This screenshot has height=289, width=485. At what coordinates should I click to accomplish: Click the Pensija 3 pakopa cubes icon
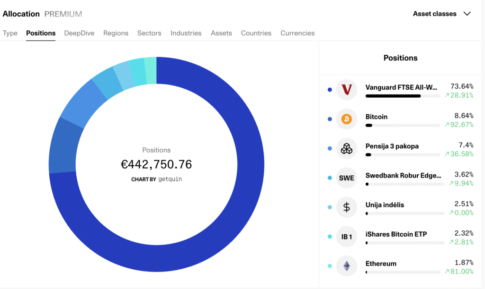coord(346,149)
